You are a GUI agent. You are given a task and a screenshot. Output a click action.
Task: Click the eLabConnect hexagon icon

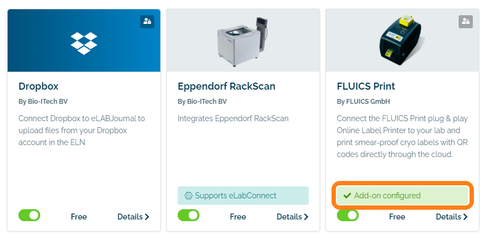(189, 196)
